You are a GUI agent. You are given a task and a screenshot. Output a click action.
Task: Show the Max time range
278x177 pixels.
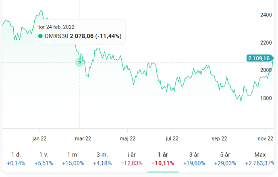click(260, 159)
